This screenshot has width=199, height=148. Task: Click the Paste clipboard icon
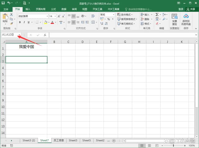coord(5,16)
